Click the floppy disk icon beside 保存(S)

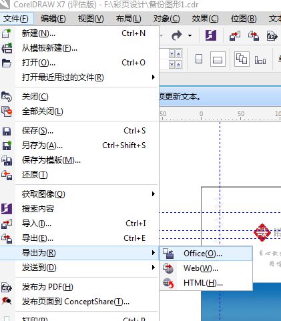[7, 131]
